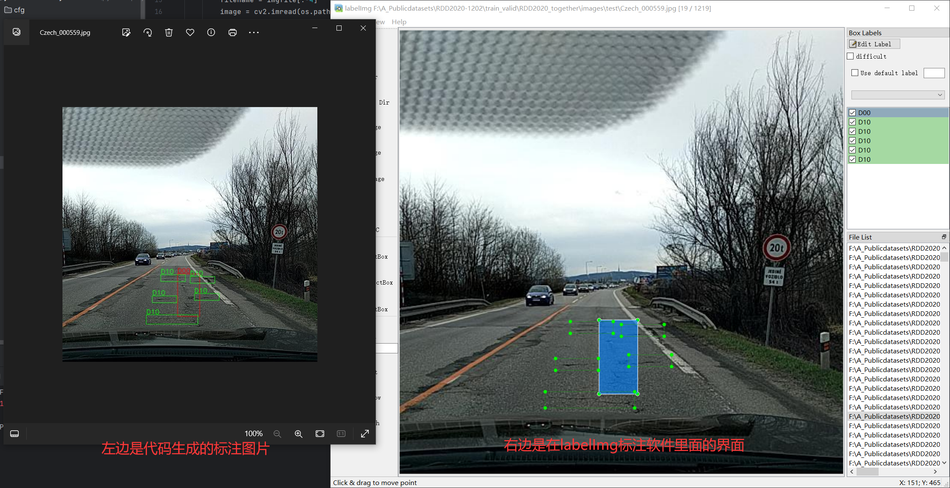
Task: Click the zoom out magnifier in Photos
Action: pos(277,434)
